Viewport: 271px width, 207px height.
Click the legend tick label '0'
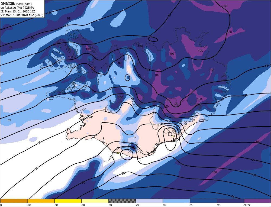[x=1, y=205]
